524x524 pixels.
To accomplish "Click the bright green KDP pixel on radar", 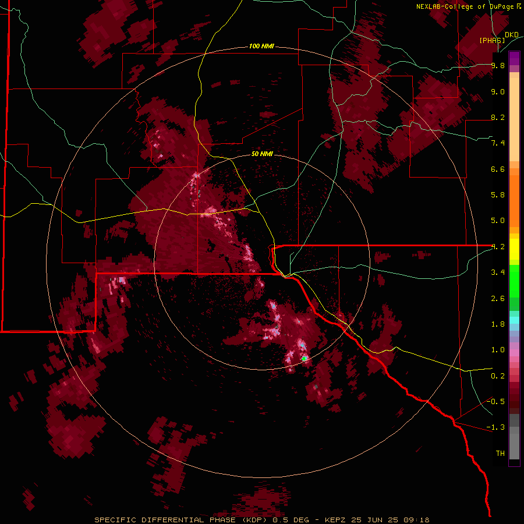I will pos(304,359).
